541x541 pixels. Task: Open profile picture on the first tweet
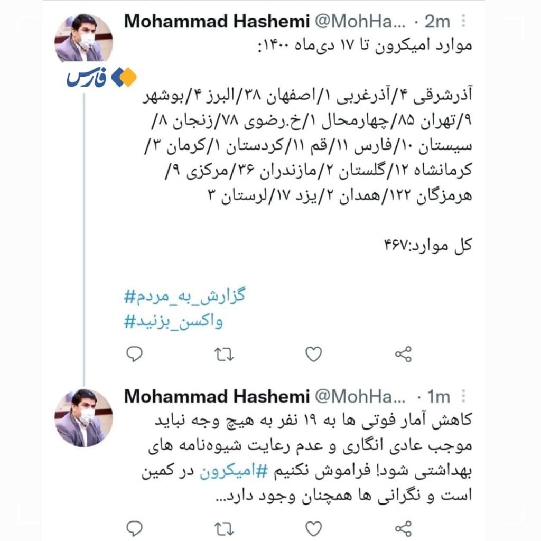(83, 38)
